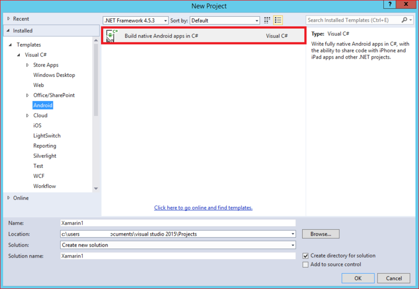The width and height of the screenshot is (419, 289).
Task: Collapse the Visual C# tree node
Action: tap(18, 55)
